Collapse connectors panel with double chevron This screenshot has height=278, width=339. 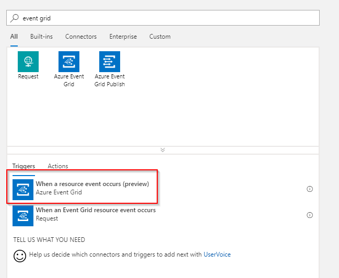click(163, 150)
